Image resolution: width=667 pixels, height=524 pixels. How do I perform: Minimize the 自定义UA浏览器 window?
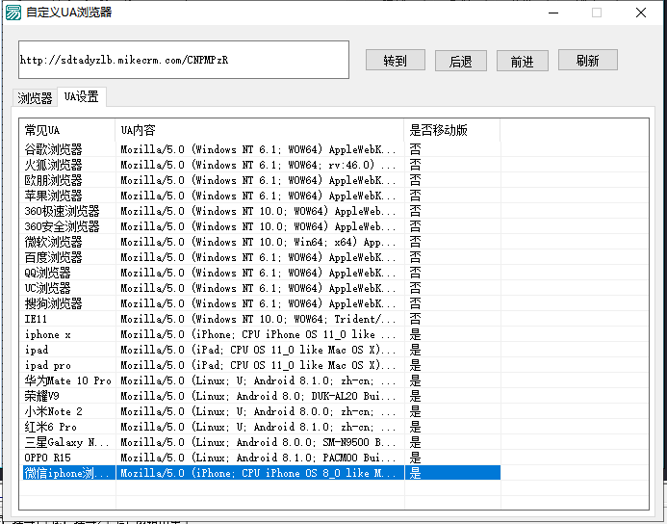[553, 13]
